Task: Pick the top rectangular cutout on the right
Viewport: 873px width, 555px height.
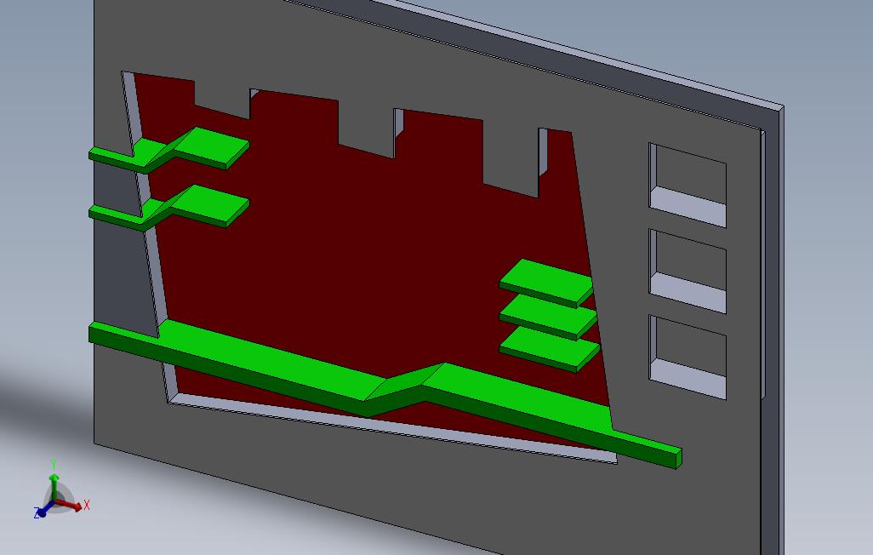Action: click(688, 186)
